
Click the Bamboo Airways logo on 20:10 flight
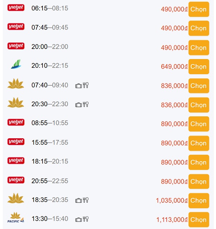(16, 65)
